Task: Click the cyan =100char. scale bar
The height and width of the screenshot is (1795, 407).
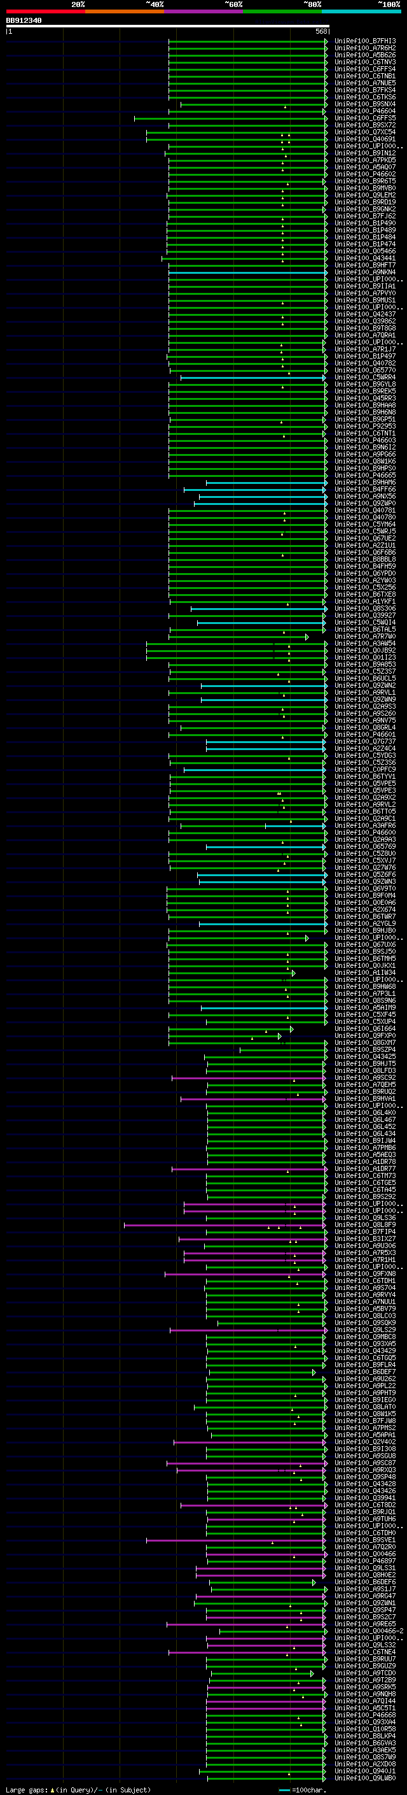Action: (284, 1790)
